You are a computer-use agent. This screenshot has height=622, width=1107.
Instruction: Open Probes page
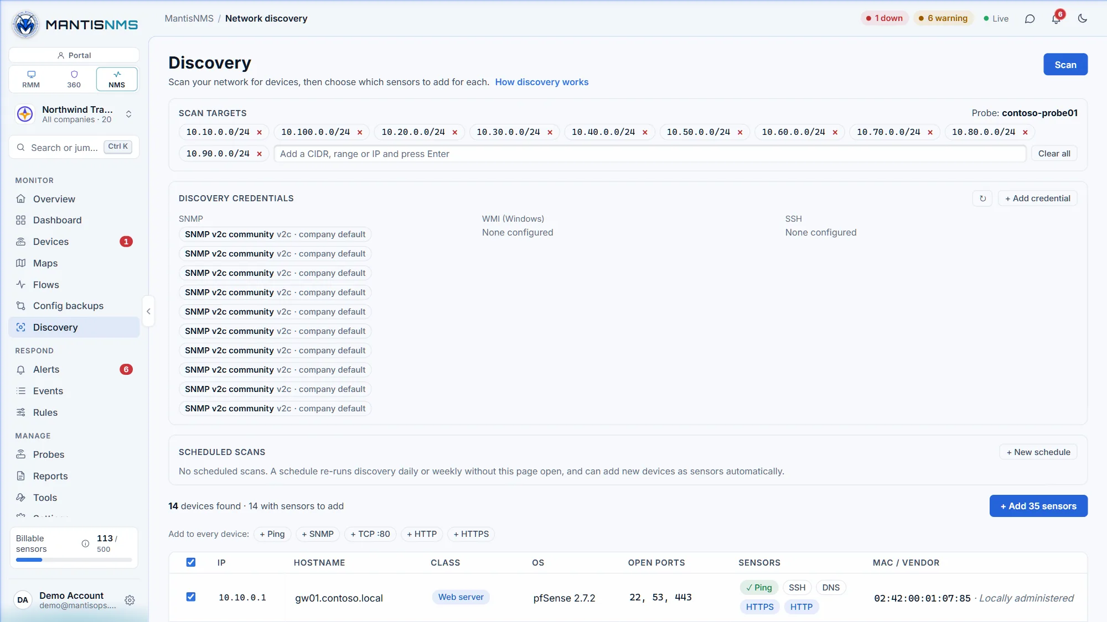pos(74,454)
